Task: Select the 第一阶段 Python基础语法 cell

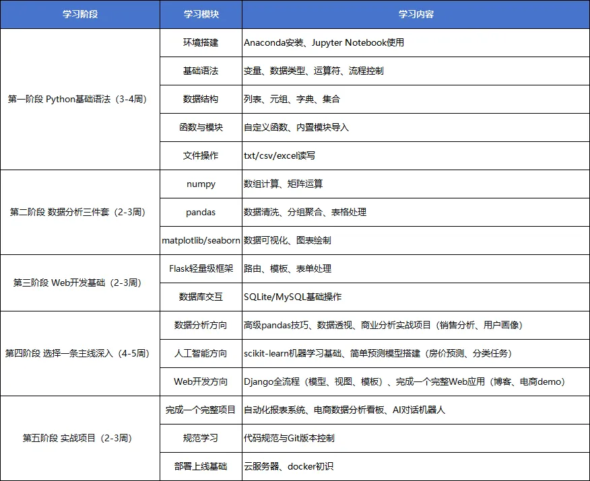Action: [80, 99]
